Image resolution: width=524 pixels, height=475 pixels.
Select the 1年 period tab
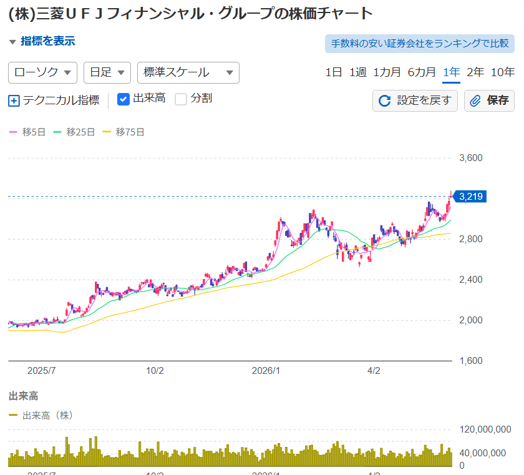click(x=451, y=72)
